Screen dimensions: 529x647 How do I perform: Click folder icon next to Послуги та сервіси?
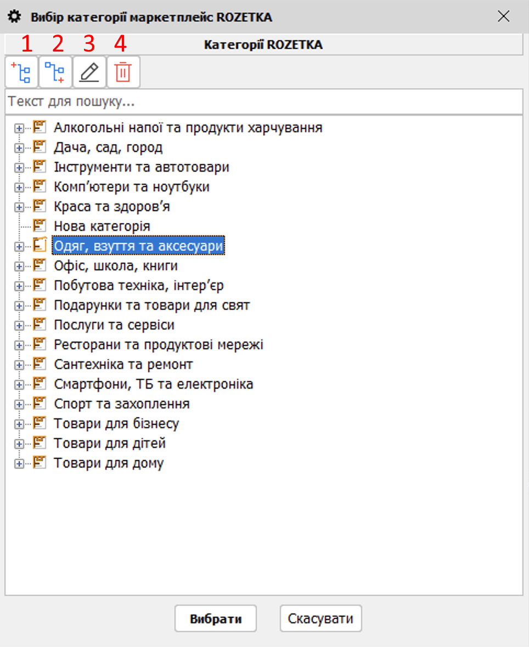click(x=40, y=325)
